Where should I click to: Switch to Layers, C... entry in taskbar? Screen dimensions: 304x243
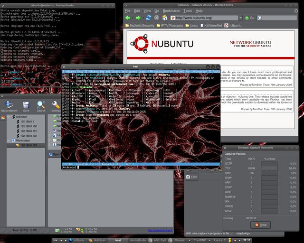tap(218, 240)
